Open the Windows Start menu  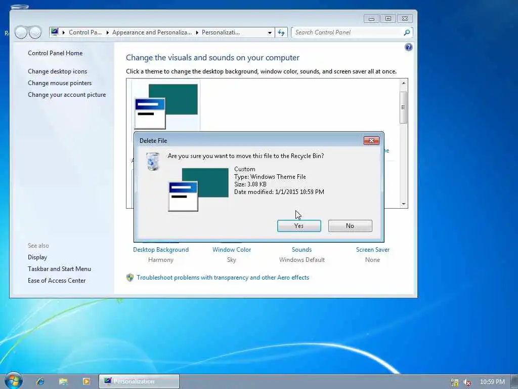tap(14, 380)
